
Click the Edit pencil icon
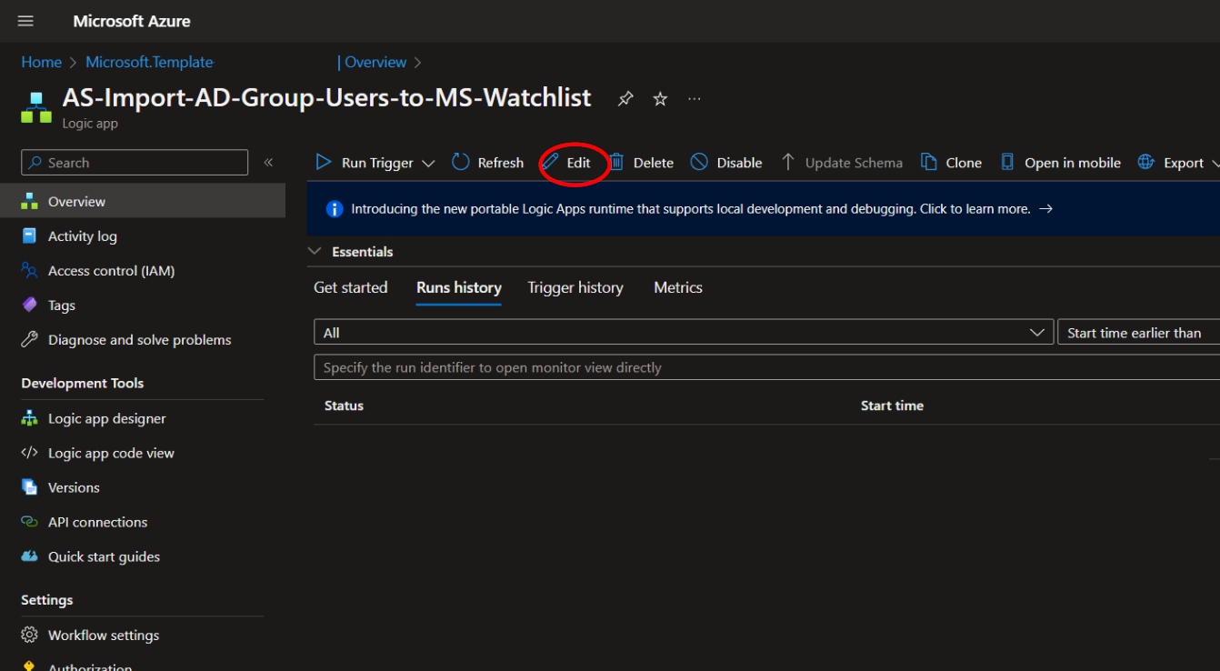[550, 163]
